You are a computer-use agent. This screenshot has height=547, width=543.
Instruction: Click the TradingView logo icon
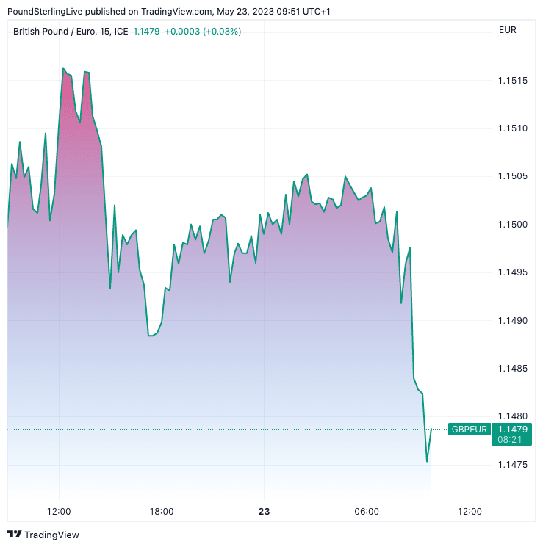tap(14, 535)
